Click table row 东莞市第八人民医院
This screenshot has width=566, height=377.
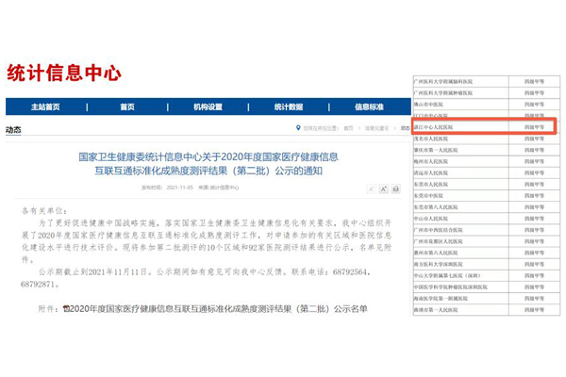[x=487, y=207]
